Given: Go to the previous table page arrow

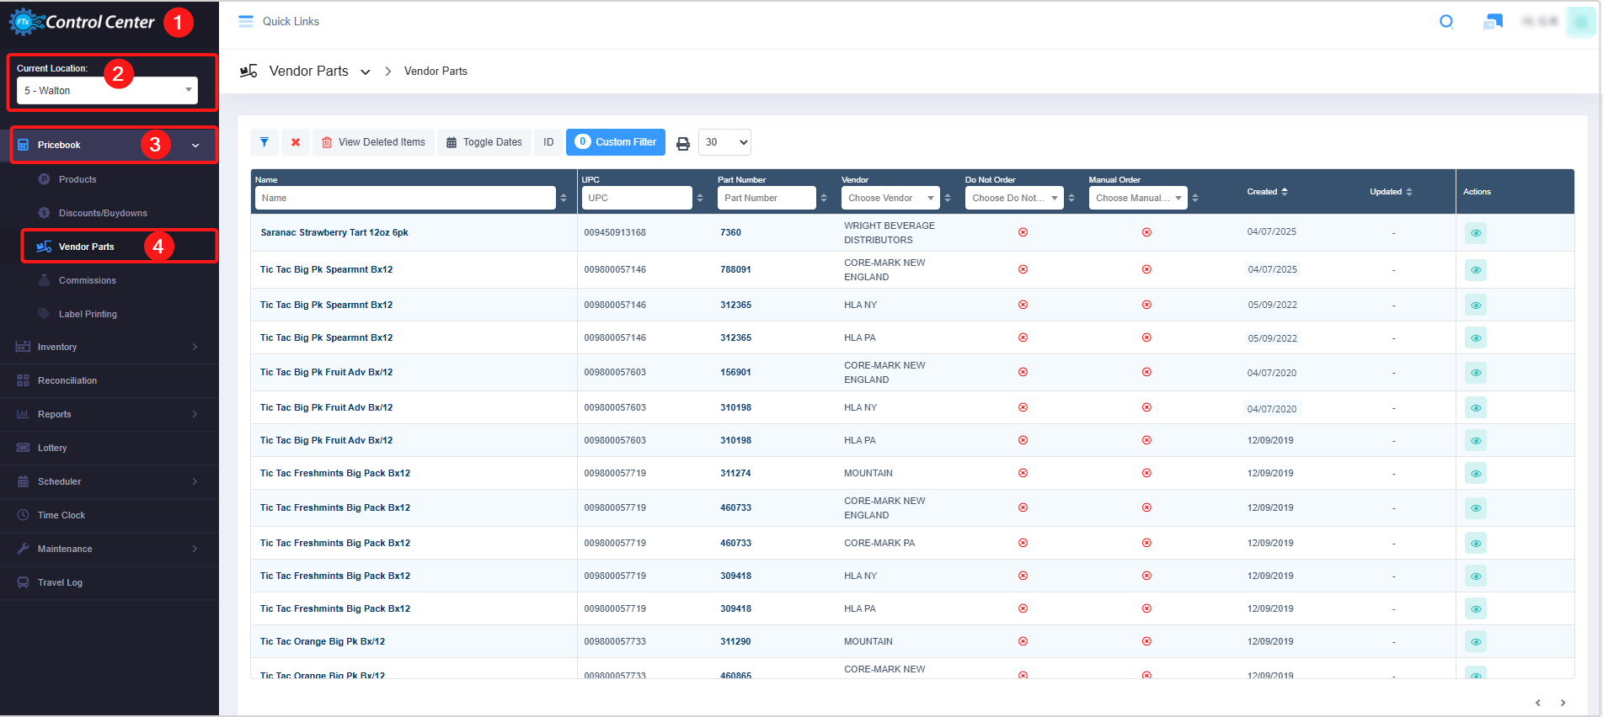Looking at the screenshot, I should [1537, 703].
